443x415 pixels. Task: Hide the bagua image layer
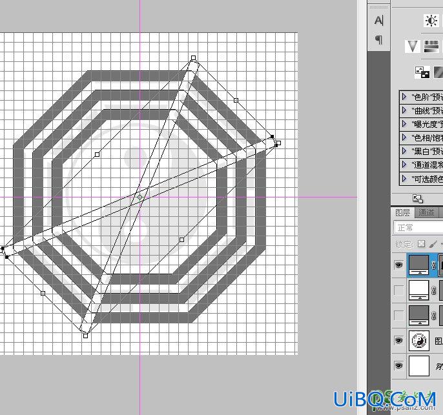(398, 341)
